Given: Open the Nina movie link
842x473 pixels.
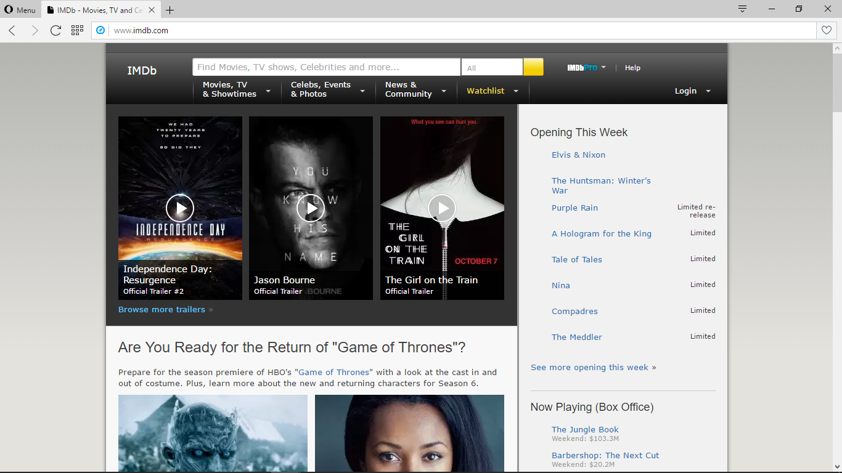Looking at the screenshot, I should coord(561,285).
